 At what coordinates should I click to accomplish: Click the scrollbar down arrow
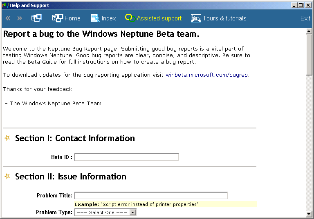coord(309,214)
